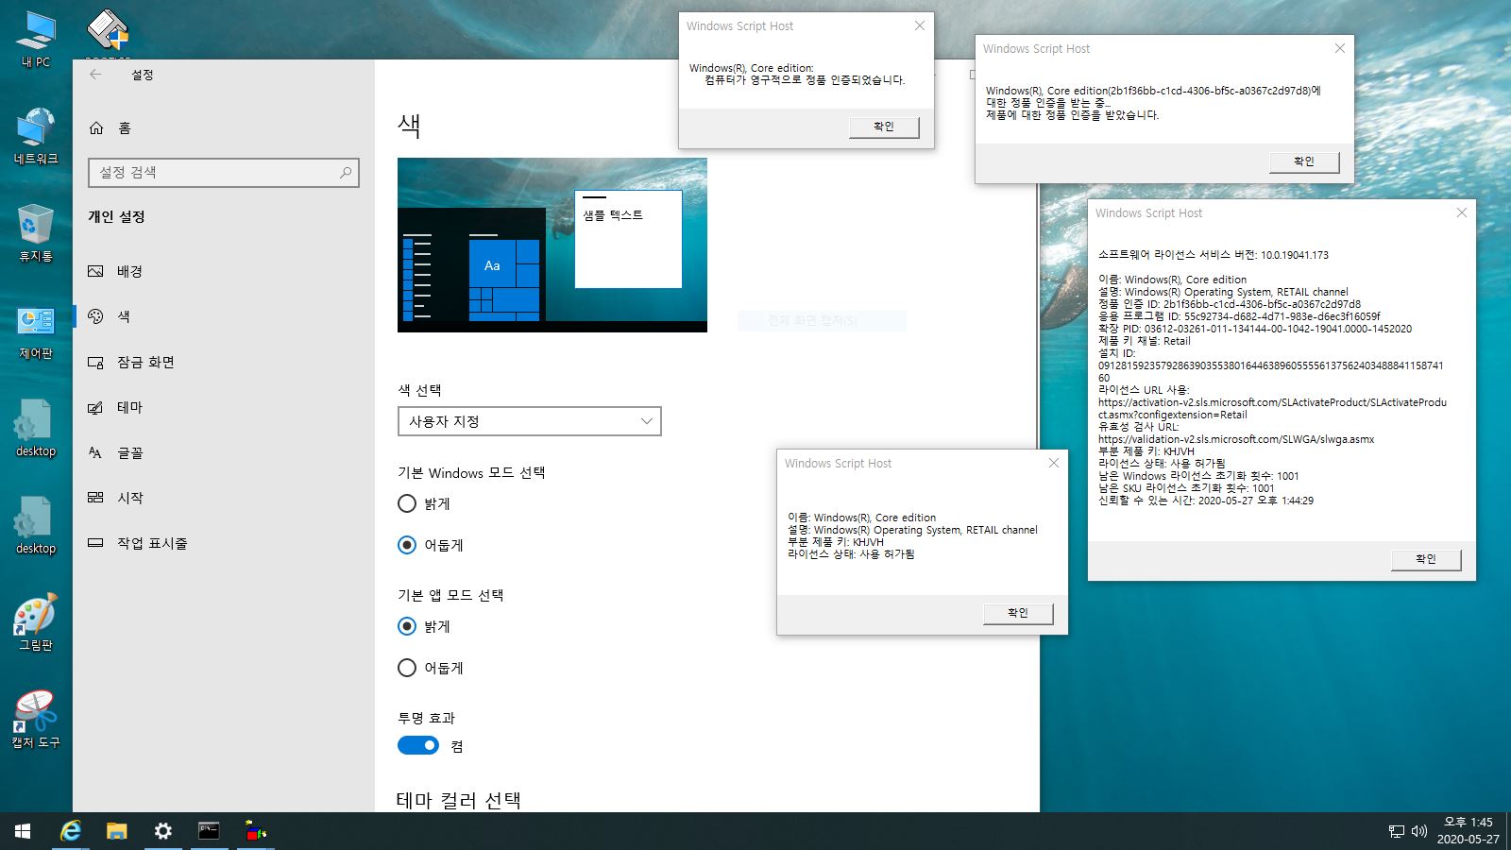Open the 제어판 control panel icon
The height and width of the screenshot is (850, 1511).
tap(36, 331)
